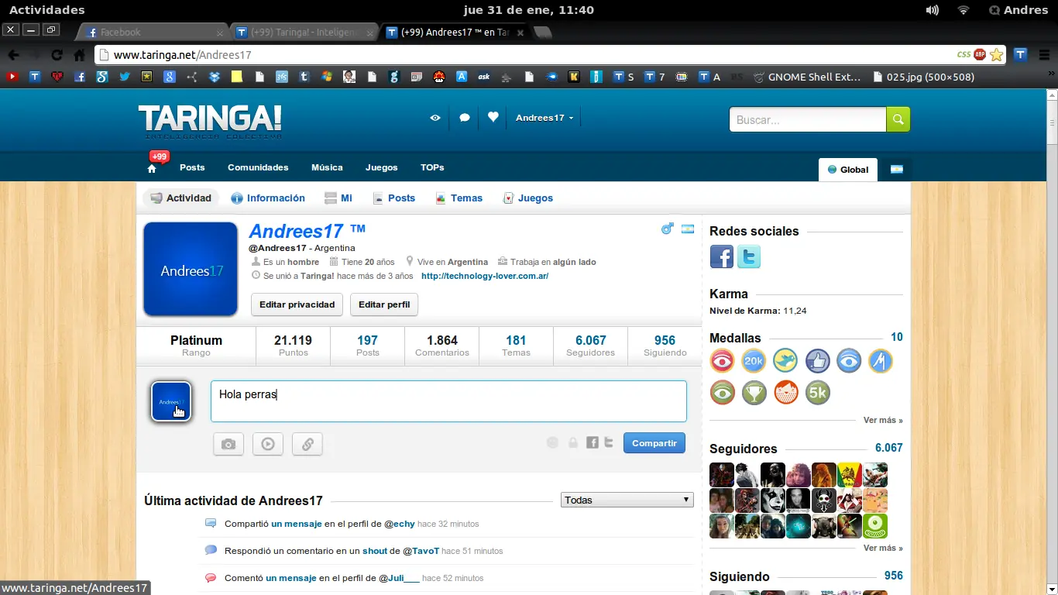Click Editar privacidad button

coord(297,304)
